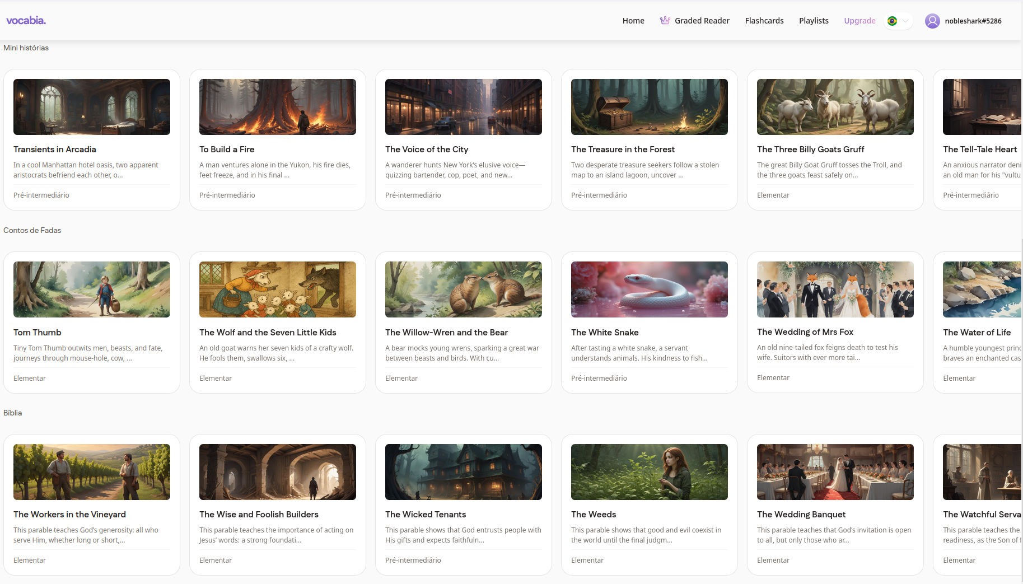1023x584 pixels.
Task: Open The Voice of the City title
Action: [427, 149]
